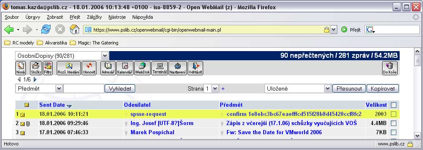Viewport: 423px width, 150px height.
Task: Open Fw: Save the Date for VMworld 2006
Action: click(274, 132)
